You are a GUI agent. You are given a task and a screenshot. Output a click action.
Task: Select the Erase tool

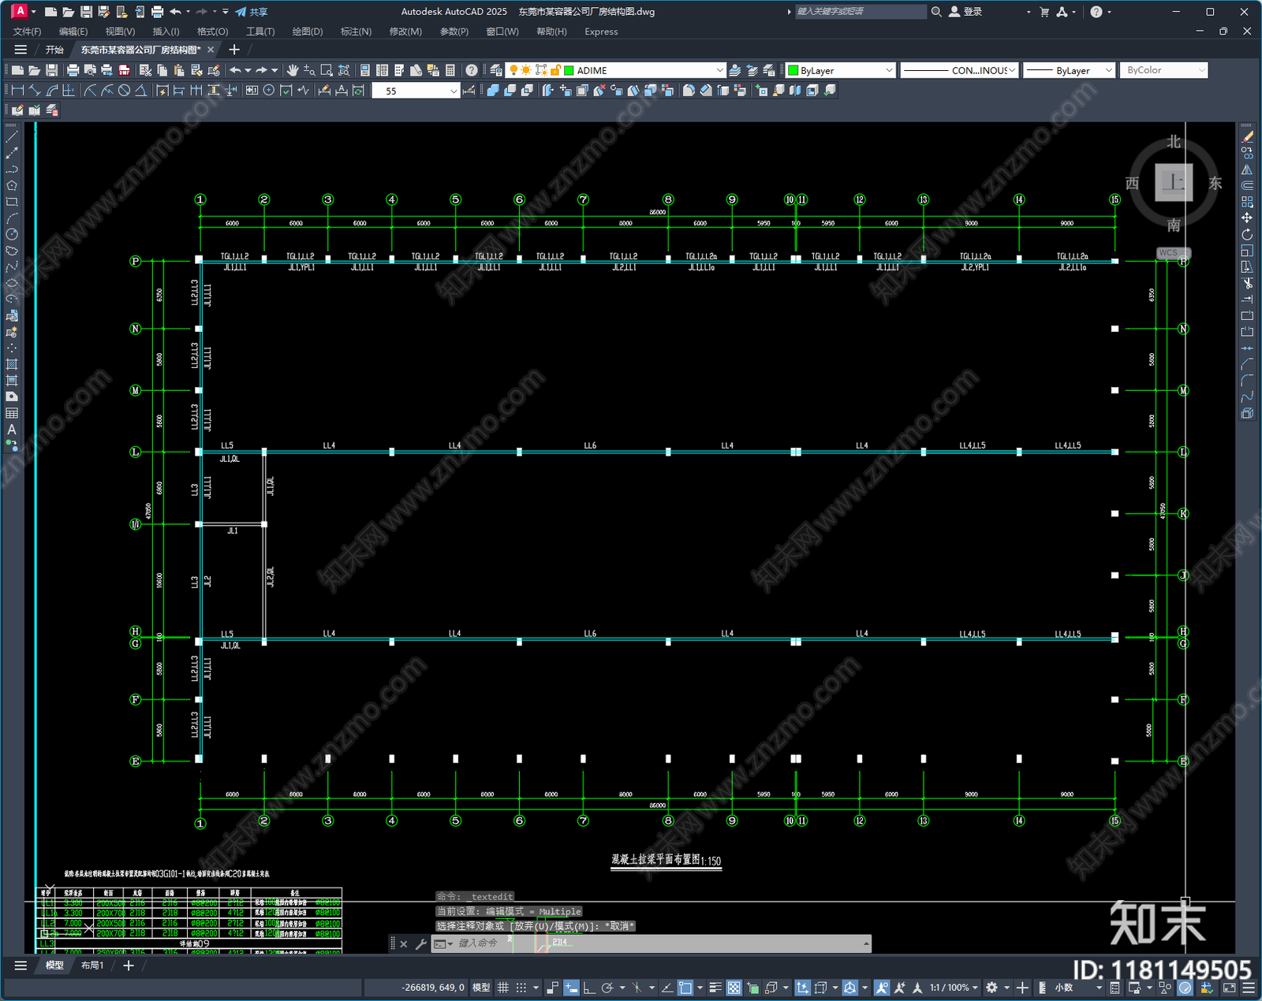click(1247, 137)
